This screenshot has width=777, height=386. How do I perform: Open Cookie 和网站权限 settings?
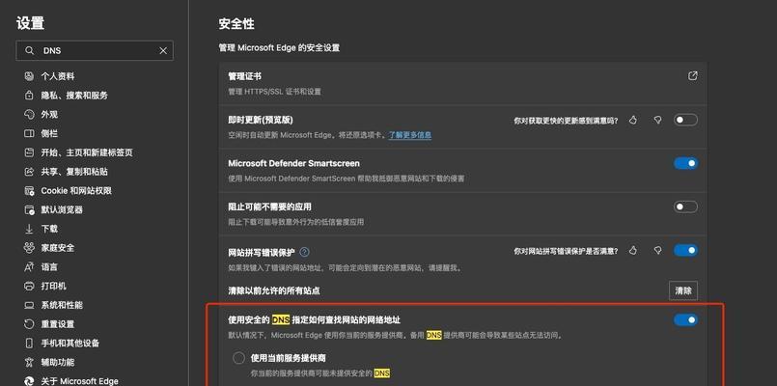pos(76,191)
